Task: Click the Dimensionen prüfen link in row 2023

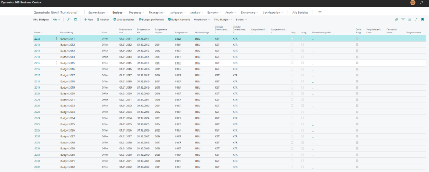Action: click(x=313, y=112)
